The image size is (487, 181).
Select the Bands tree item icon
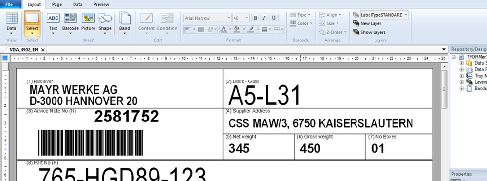click(x=469, y=88)
